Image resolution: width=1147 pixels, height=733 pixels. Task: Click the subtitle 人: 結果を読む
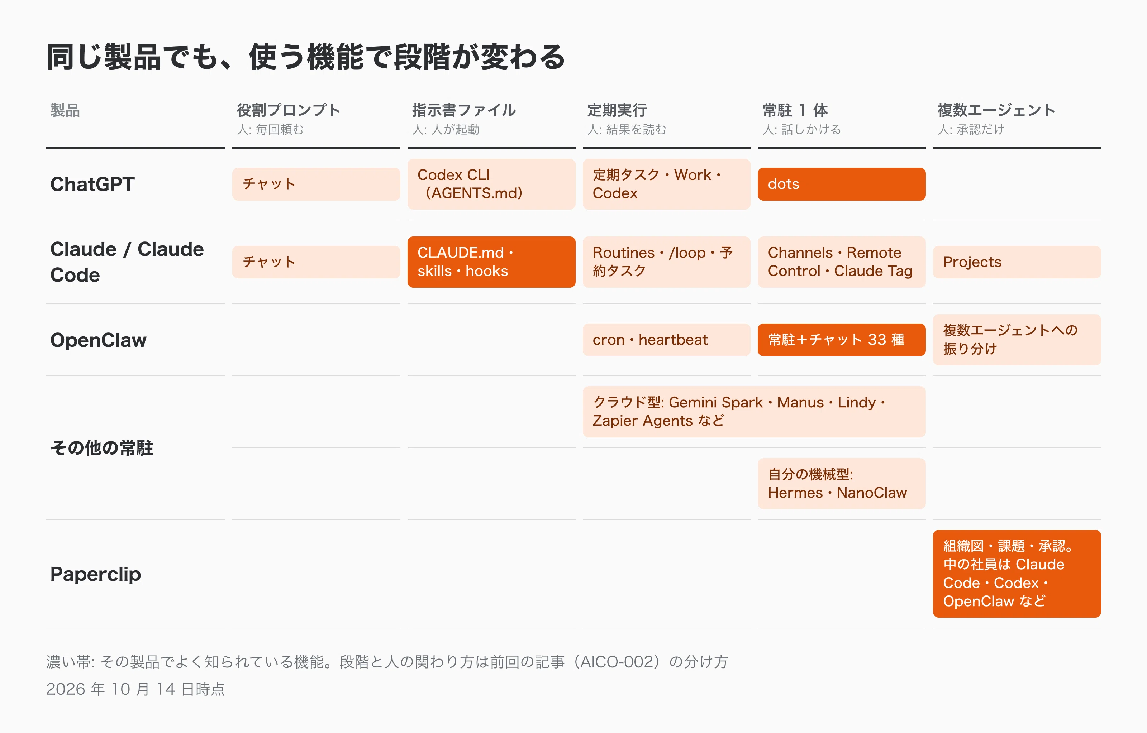(x=627, y=129)
